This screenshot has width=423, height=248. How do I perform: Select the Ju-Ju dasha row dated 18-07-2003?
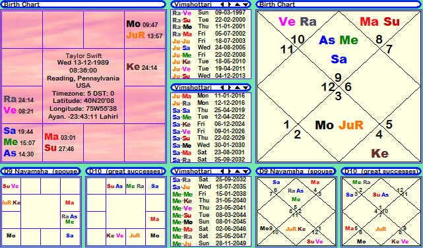coord(211,41)
